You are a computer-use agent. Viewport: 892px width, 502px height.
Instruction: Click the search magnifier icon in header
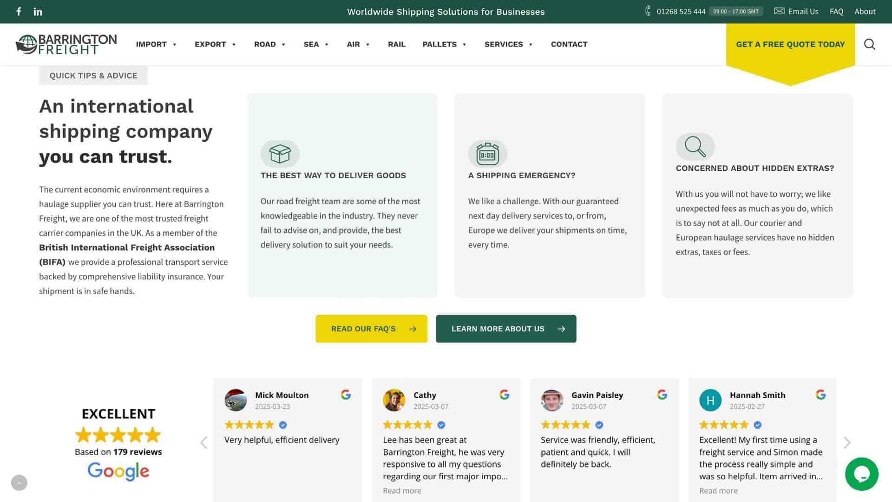[x=869, y=44]
